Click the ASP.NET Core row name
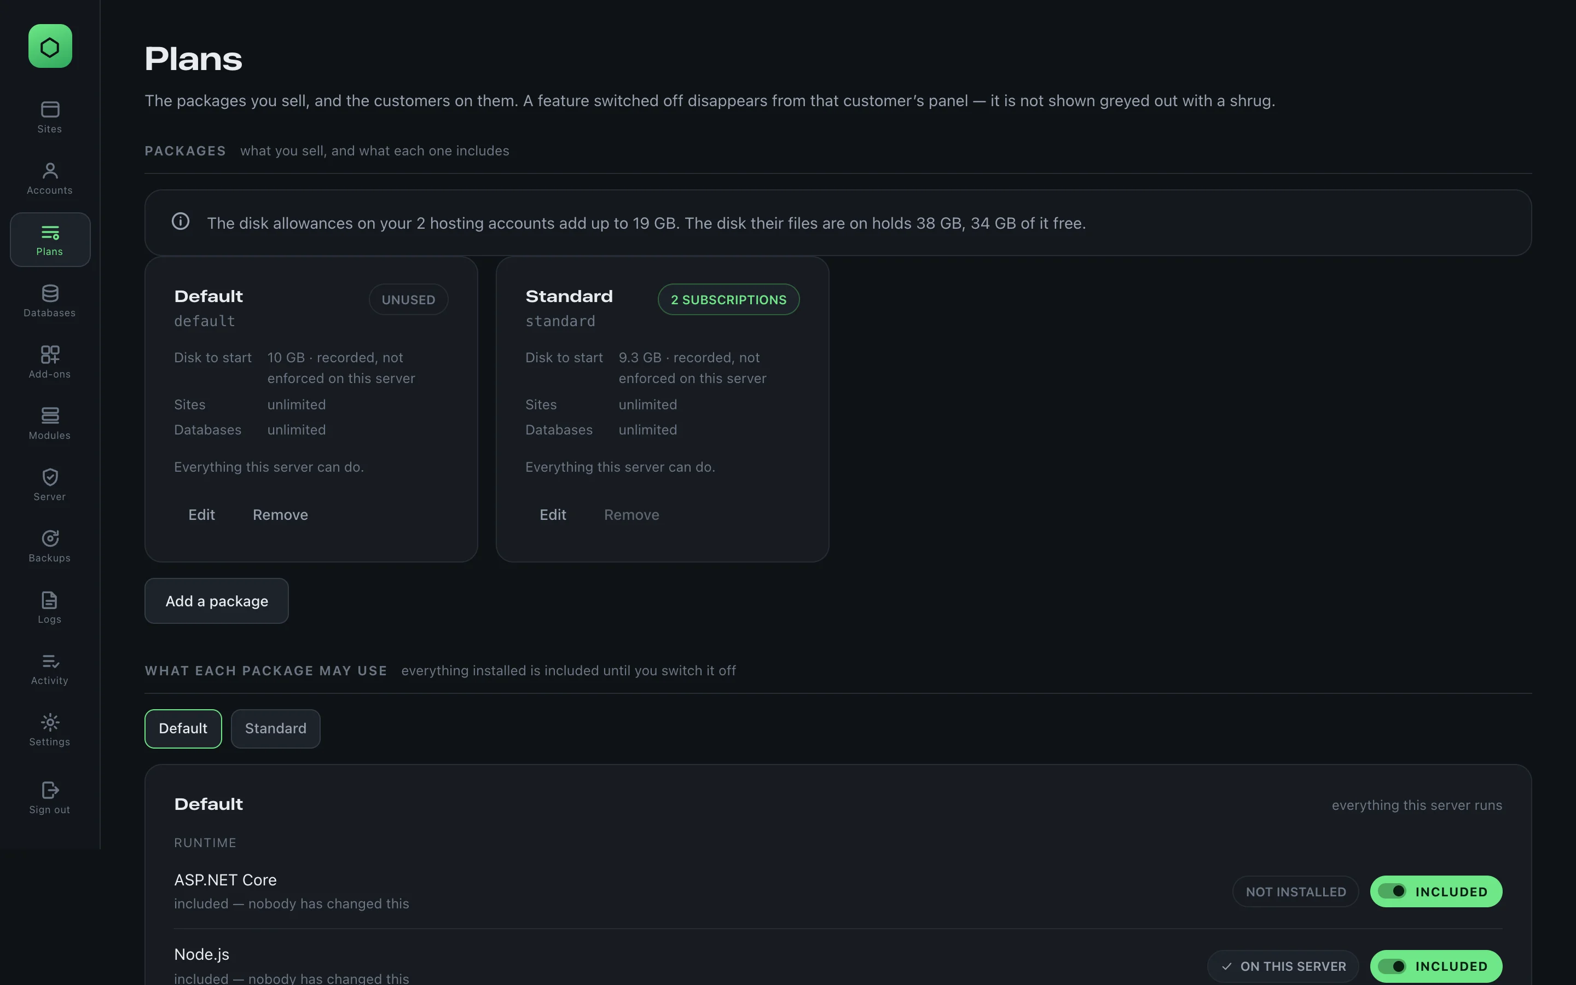 coord(225,879)
